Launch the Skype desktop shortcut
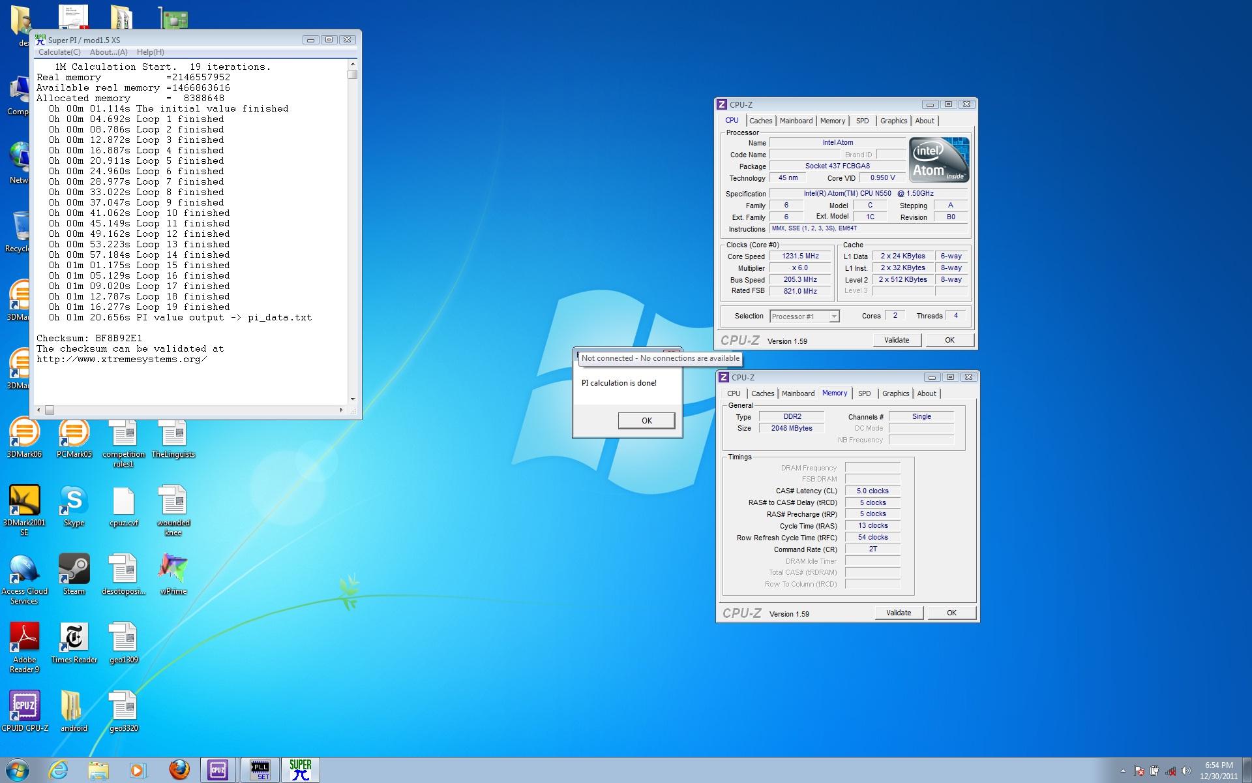This screenshot has width=1252, height=783. point(74,506)
